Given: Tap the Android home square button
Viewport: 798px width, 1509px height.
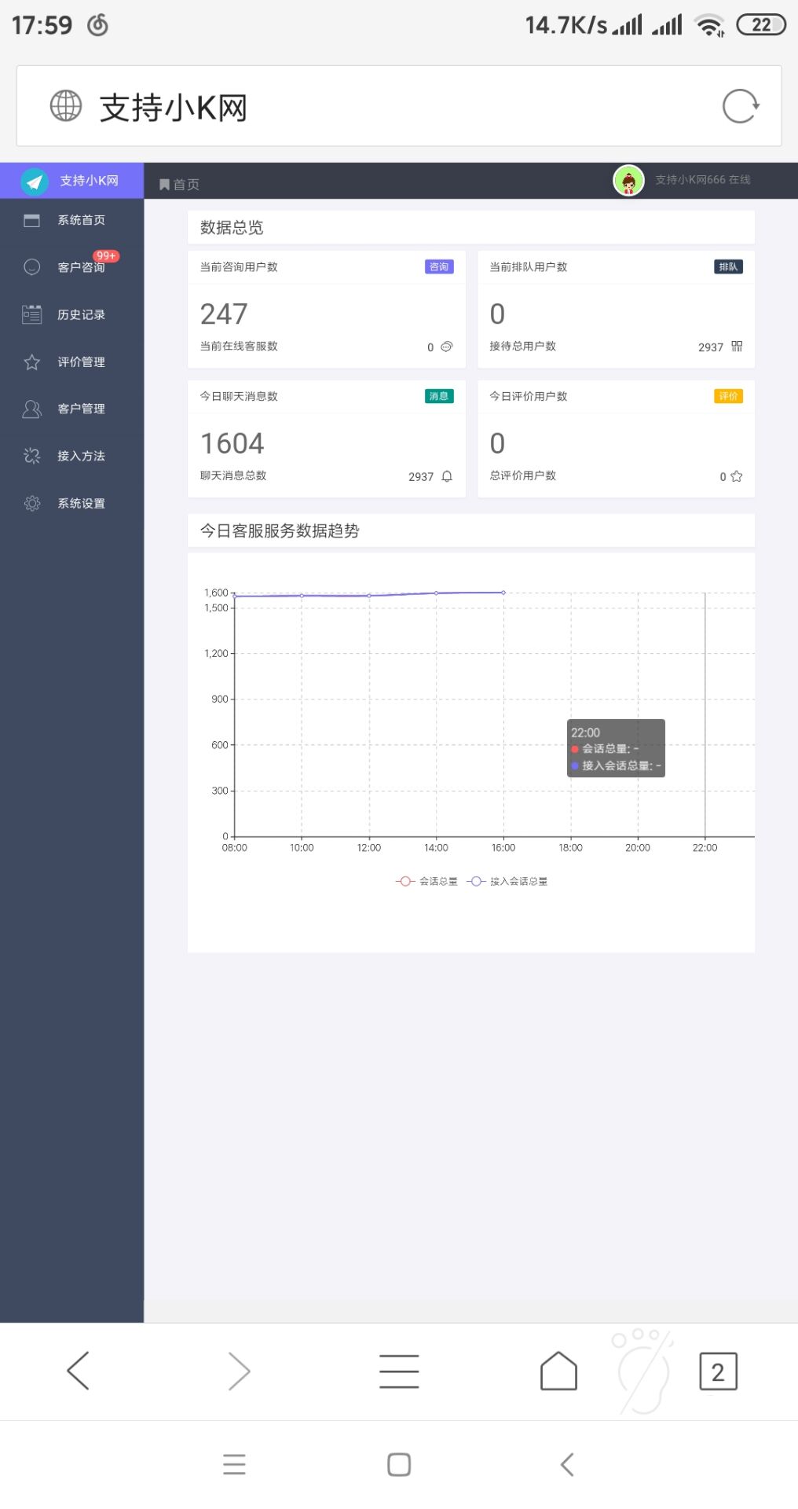Looking at the screenshot, I should point(399,1464).
